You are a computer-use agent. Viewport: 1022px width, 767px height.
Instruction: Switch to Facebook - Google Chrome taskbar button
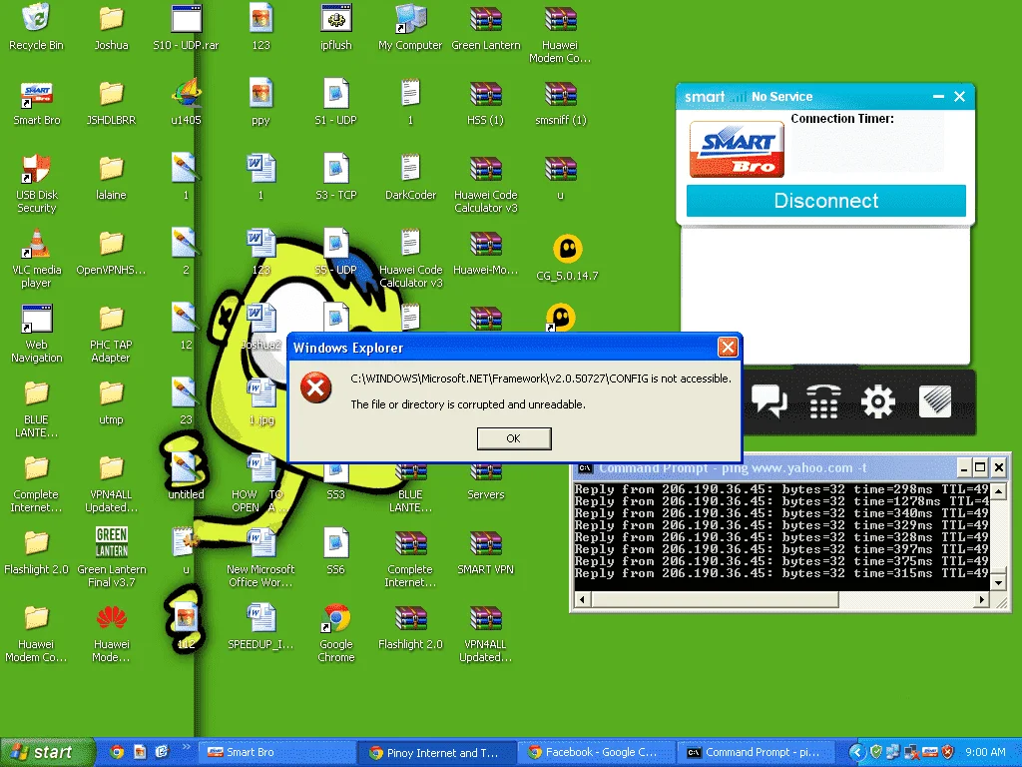point(597,752)
